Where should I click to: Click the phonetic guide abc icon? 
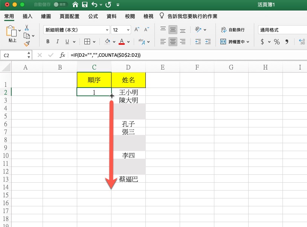(x=142, y=42)
